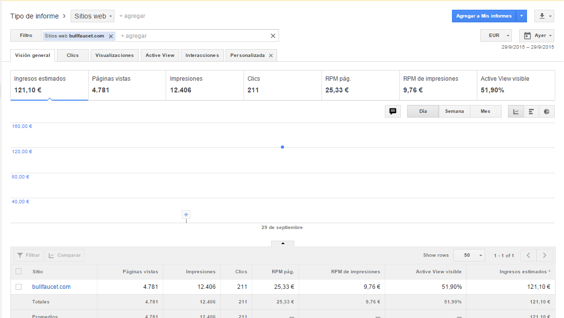Switch to pie chart view icon

tap(547, 112)
